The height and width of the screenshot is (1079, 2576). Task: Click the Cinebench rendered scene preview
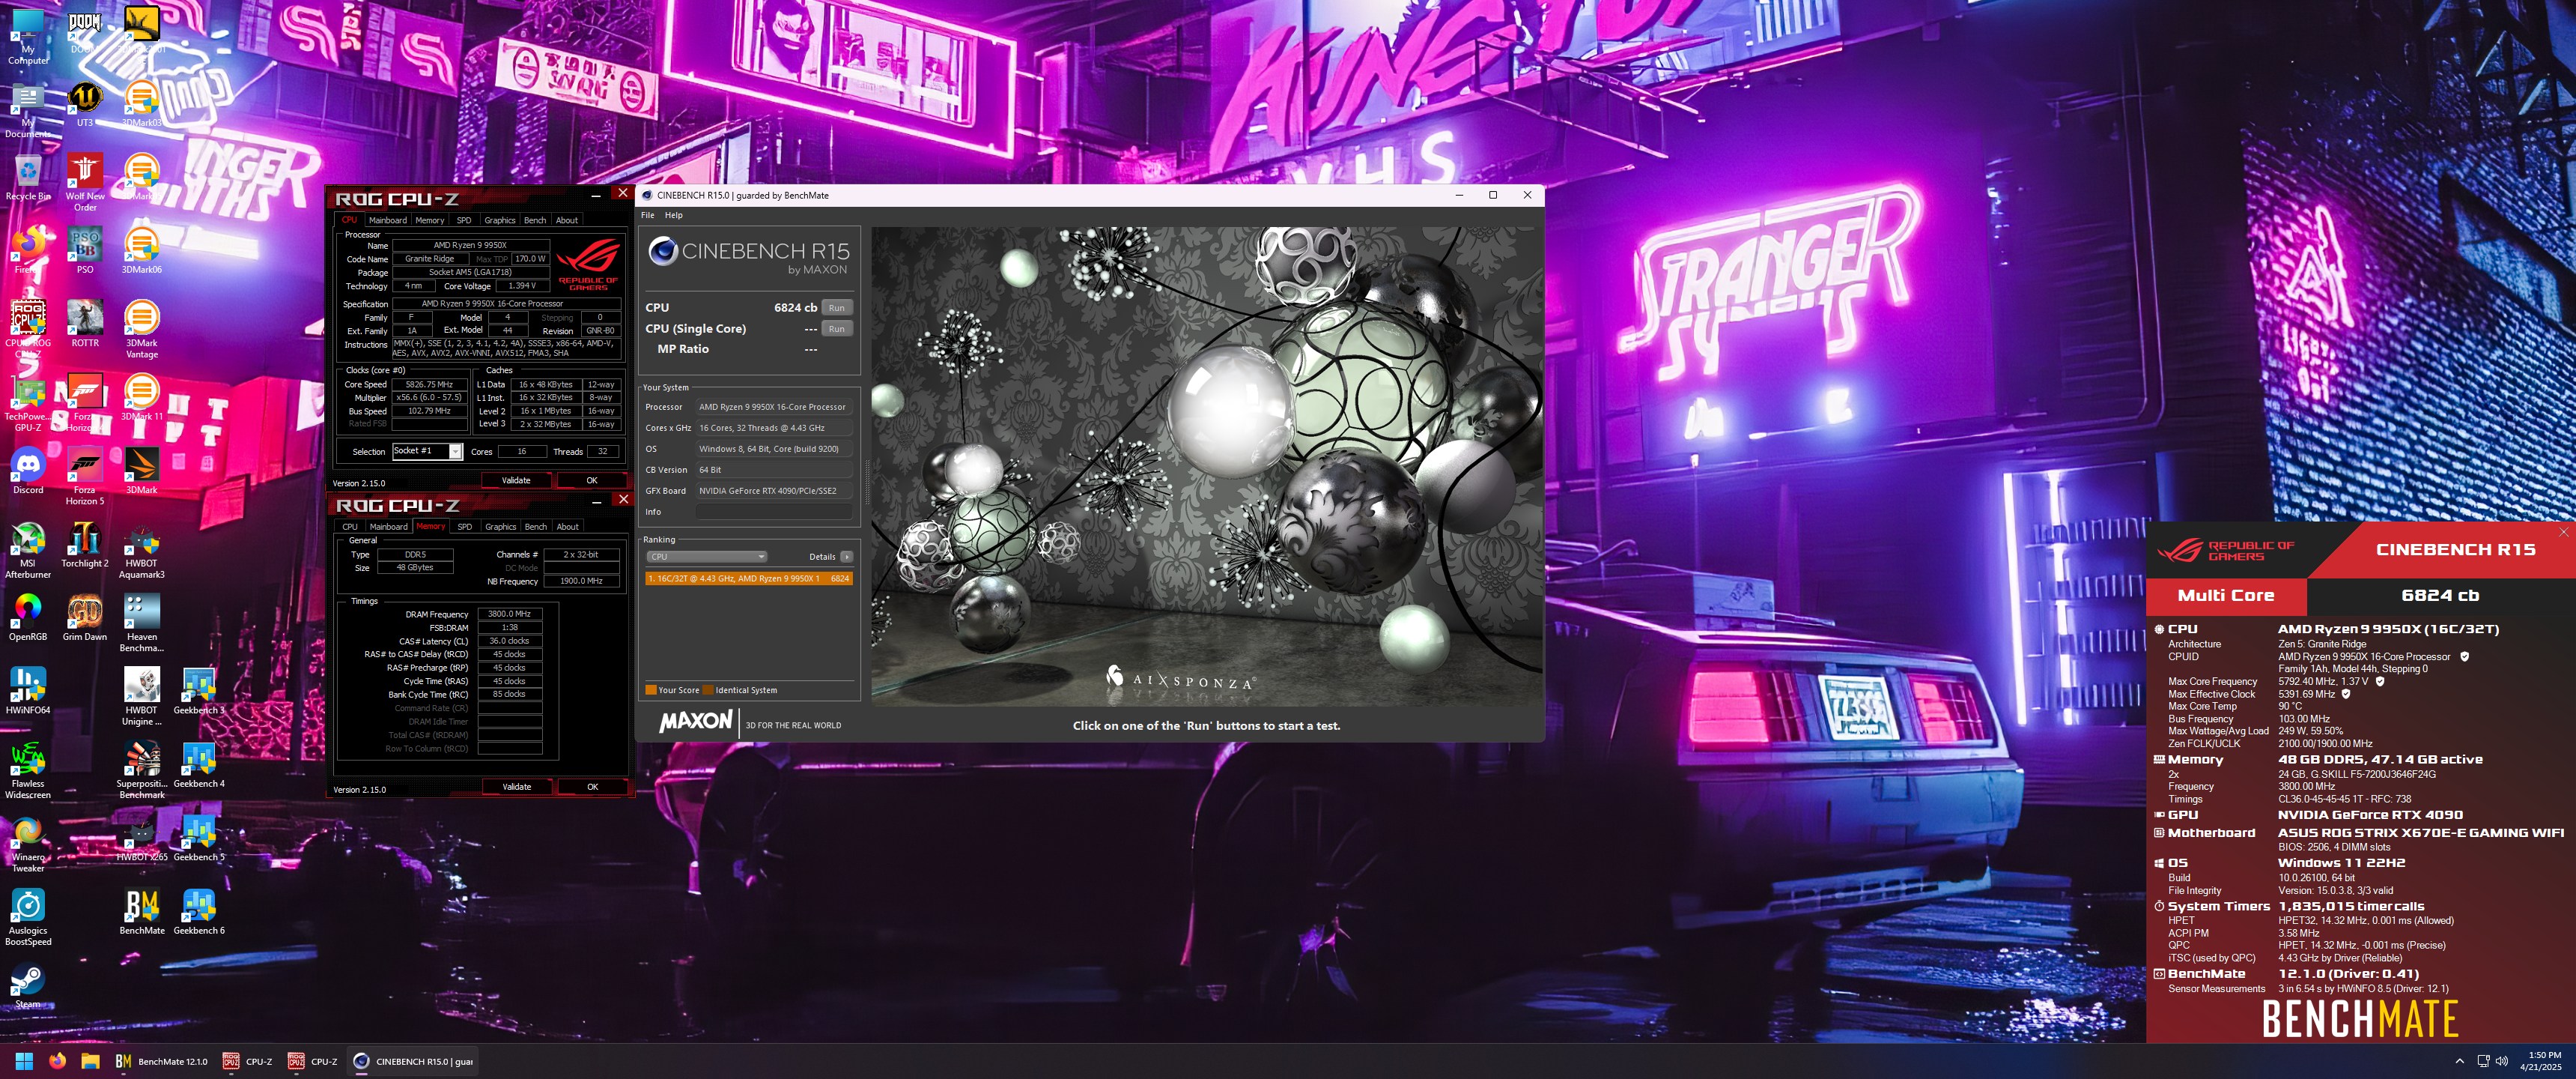coord(1206,466)
